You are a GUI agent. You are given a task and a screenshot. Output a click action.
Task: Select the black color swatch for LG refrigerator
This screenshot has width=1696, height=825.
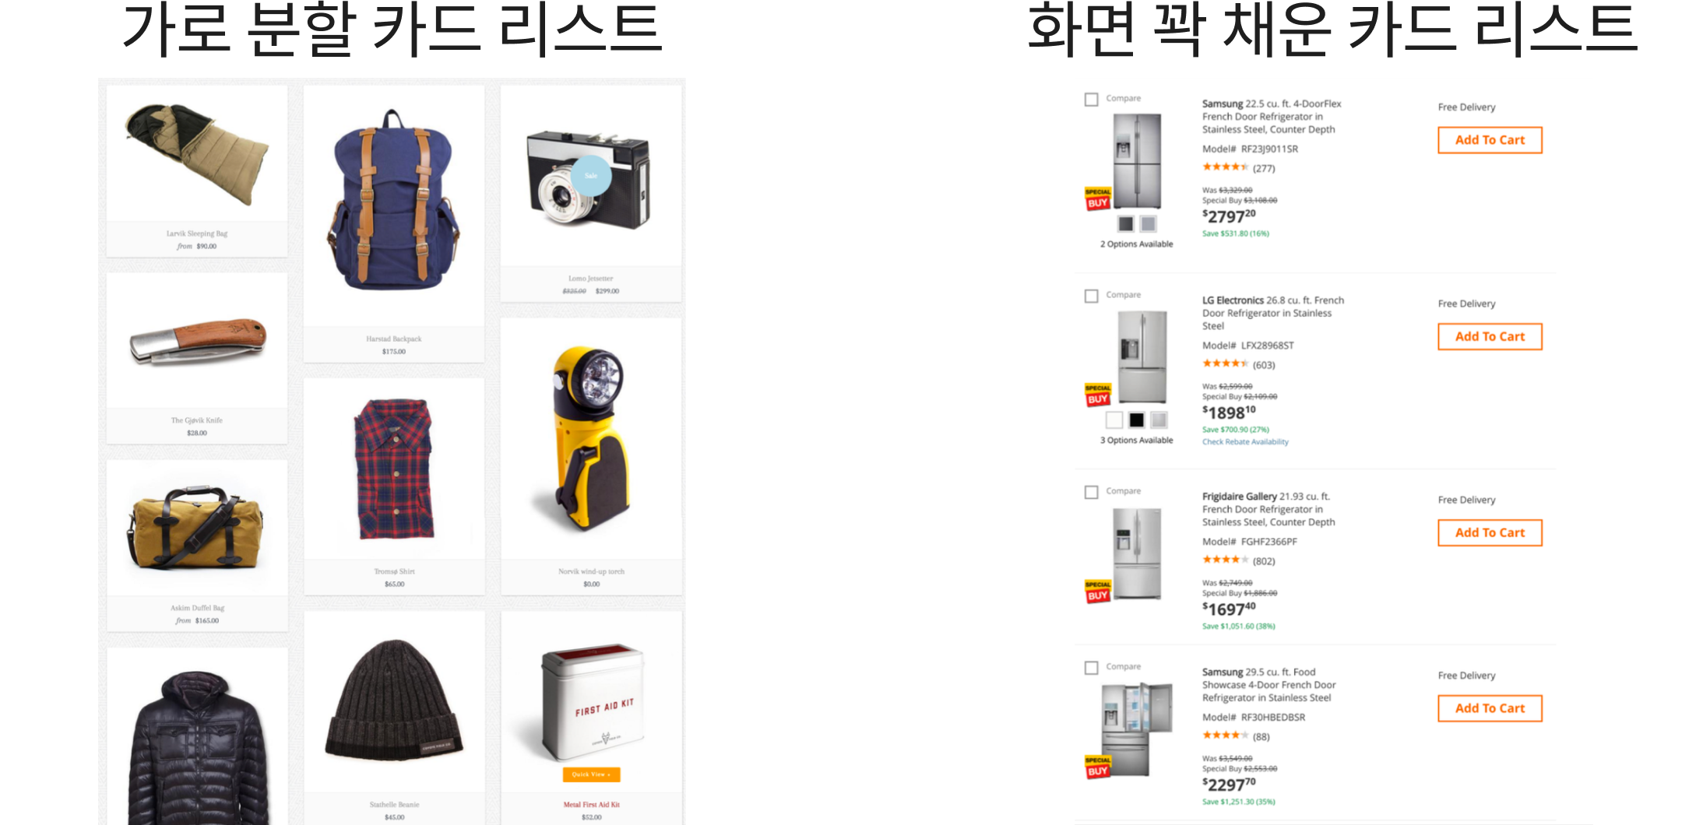tap(1137, 420)
